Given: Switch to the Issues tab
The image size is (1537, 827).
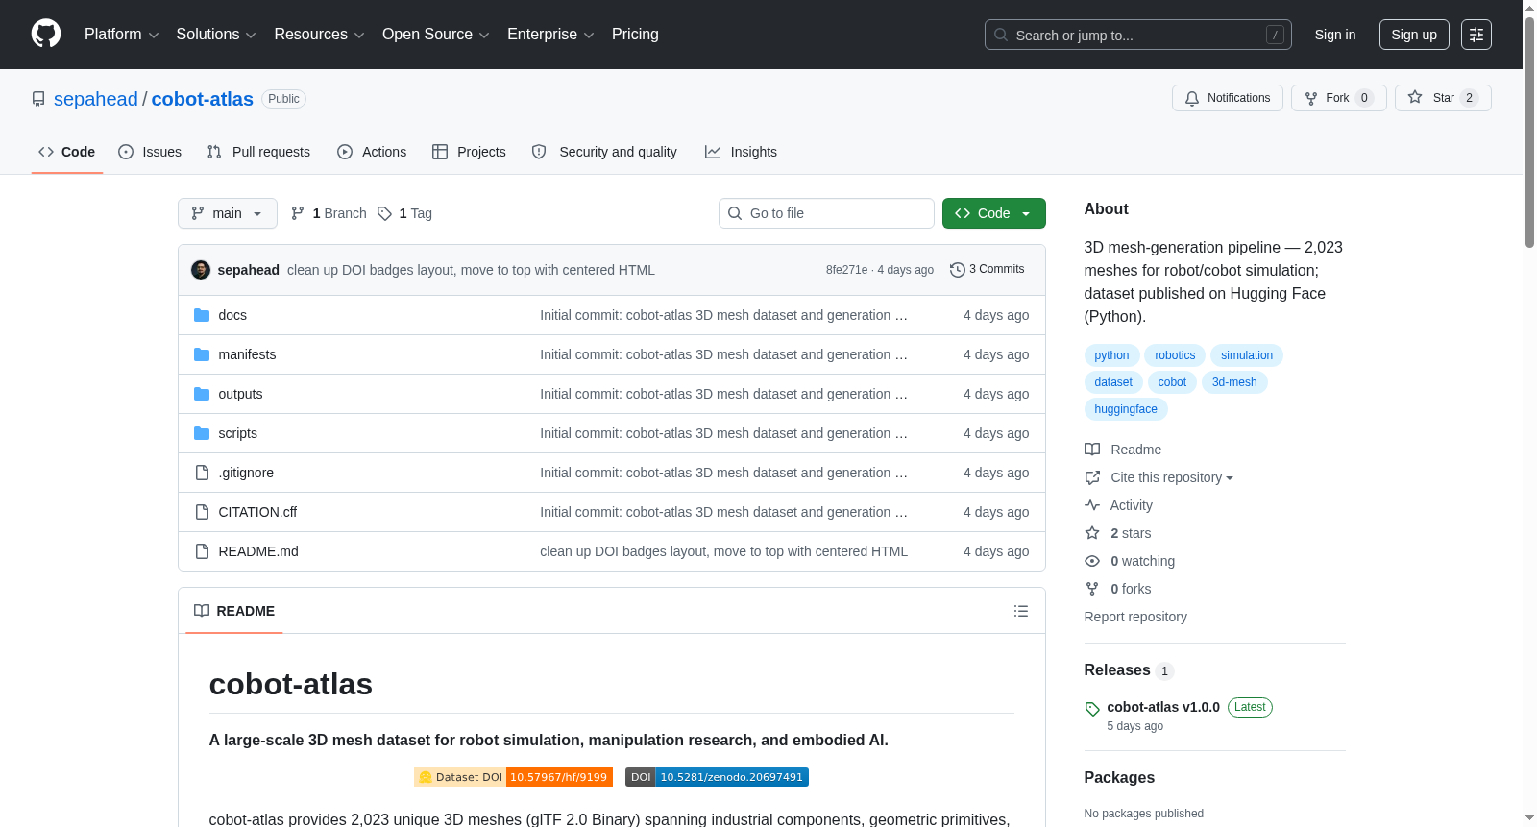Looking at the screenshot, I should pos(150,152).
